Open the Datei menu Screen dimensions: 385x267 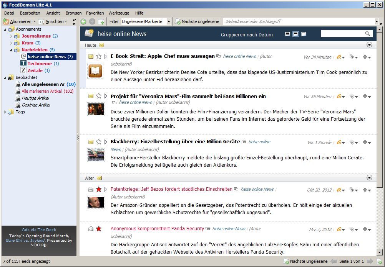[9, 13]
